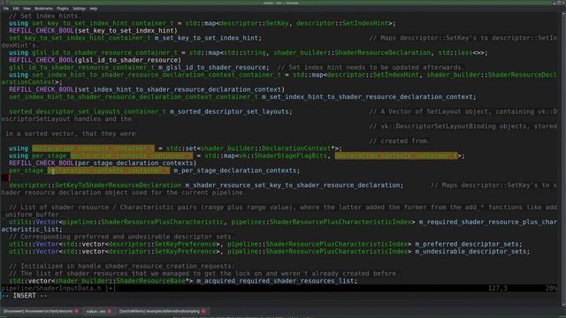The height and width of the screenshot is (318, 566).
Task: Click REFILL_CHECK_BOOL(set_index_hint_to_shader_resource_declaration_context) line
Action: 147,89
